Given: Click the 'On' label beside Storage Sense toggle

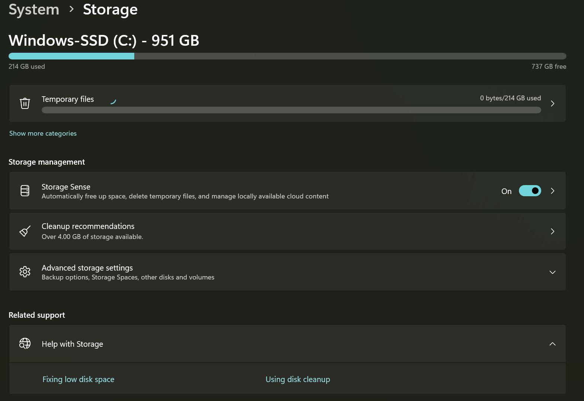Looking at the screenshot, I should click(x=506, y=191).
